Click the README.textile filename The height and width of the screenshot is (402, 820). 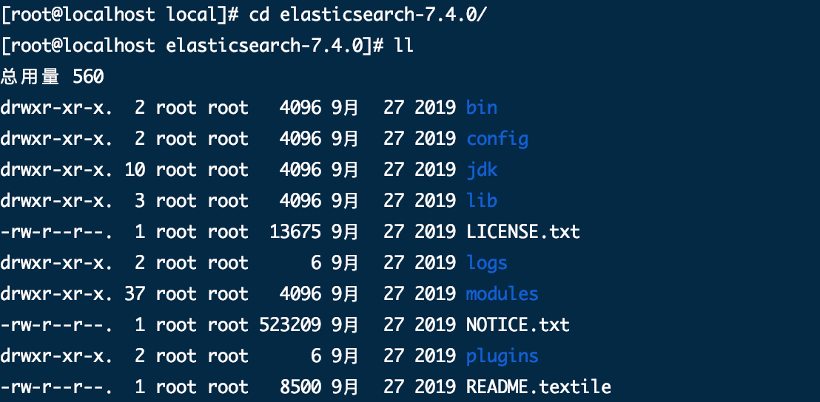539,387
